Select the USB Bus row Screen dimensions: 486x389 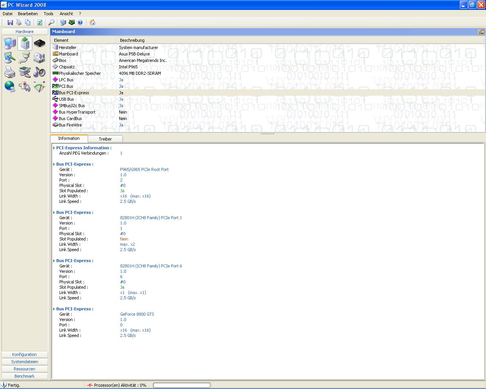coord(268,99)
